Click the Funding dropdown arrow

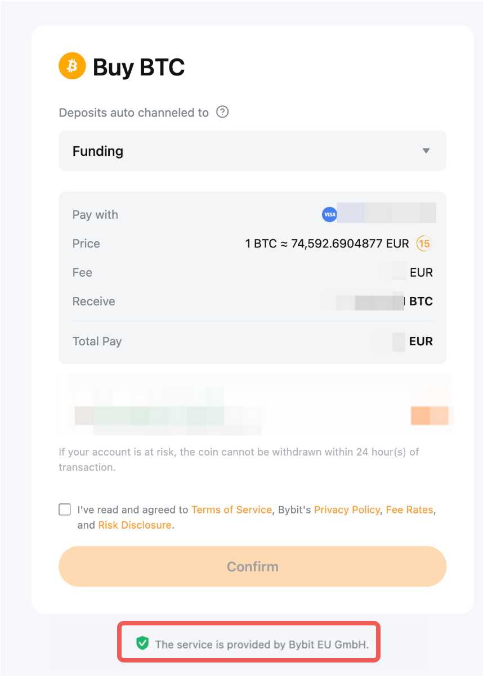426,151
